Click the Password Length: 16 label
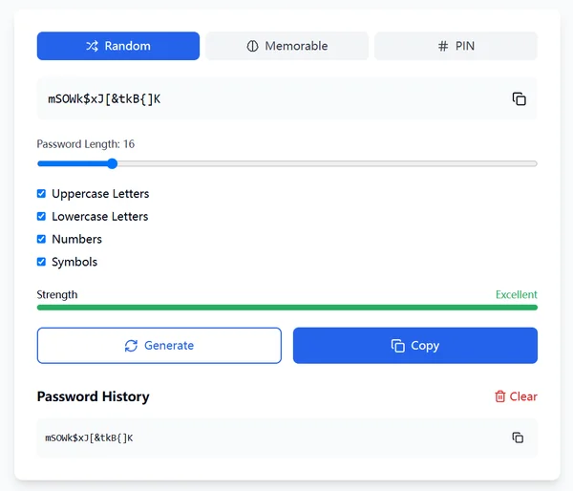The height and width of the screenshot is (491, 573). point(86,144)
